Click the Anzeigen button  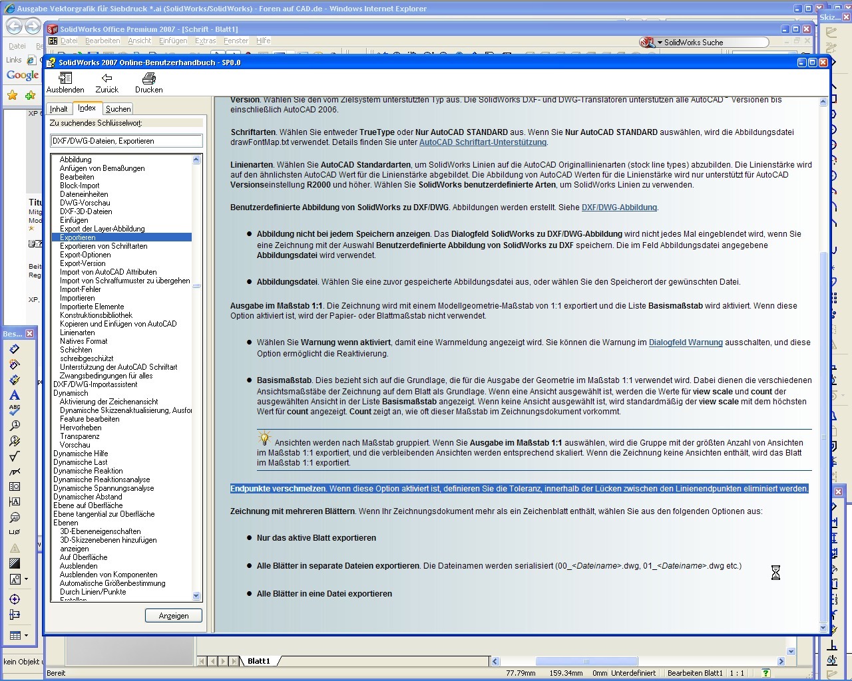click(173, 616)
